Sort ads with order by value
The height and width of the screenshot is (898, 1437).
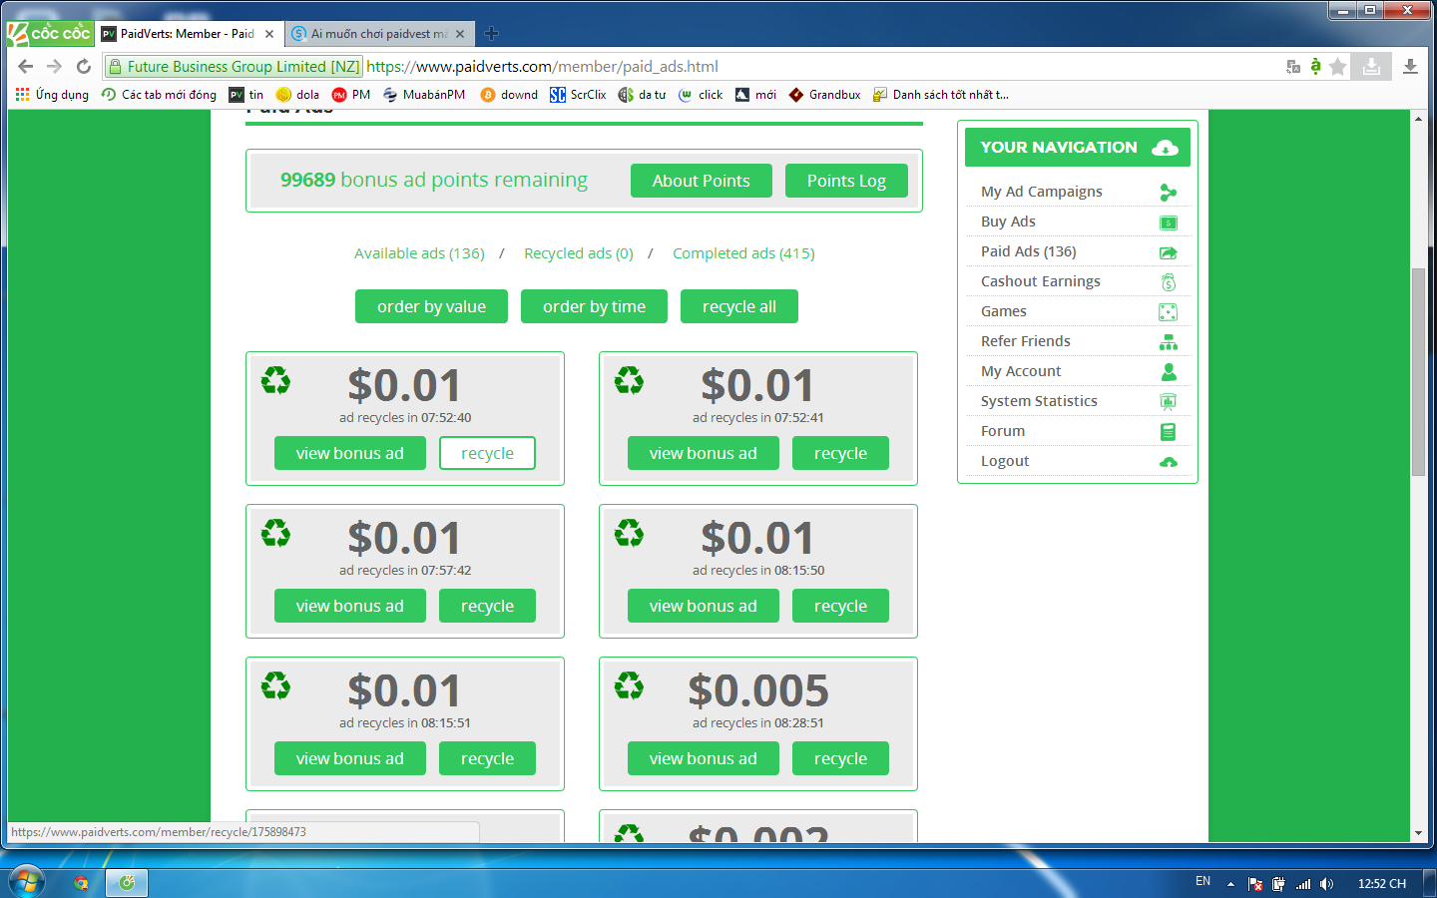point(431,306)
